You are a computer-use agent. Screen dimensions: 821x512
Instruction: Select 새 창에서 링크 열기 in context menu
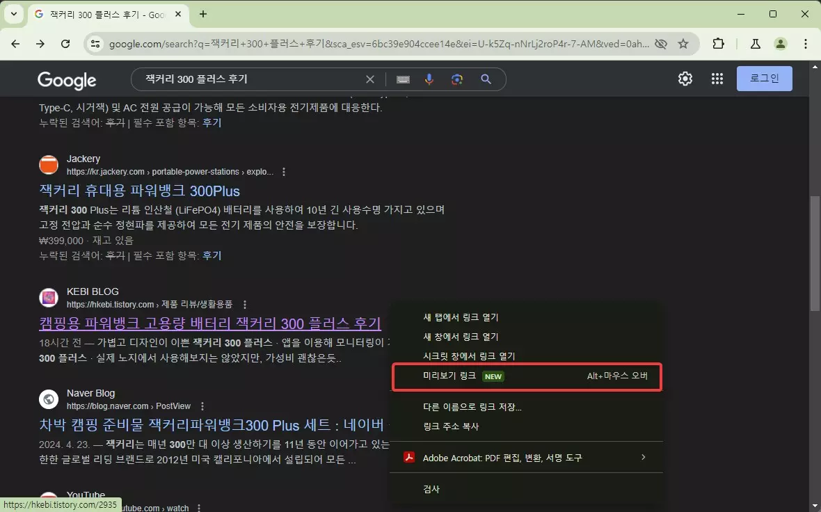pos(527,337)
